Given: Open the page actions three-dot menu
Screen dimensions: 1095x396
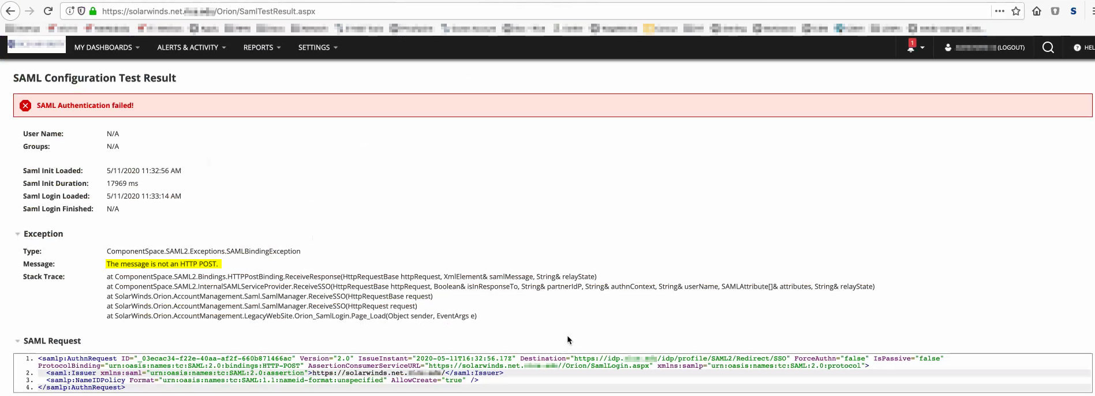Looking at the screenshot, I should click(x=1000, y=11).
